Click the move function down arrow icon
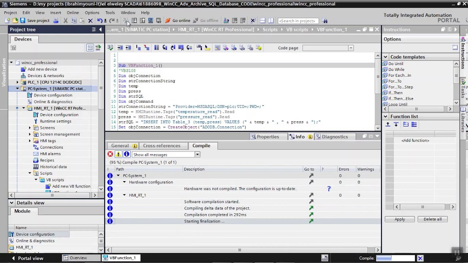Viewport: 468px width, 263px height. (x=396, y=125)
